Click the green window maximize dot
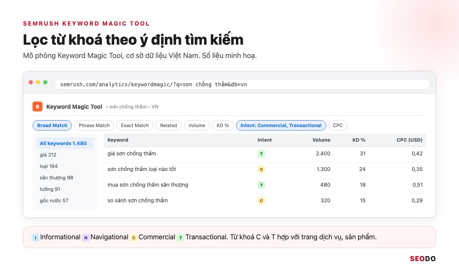Viewport: 459px width, 271px height. (x=46, y=82)
